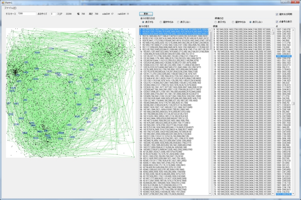Focus the テストケース input field showing 7200

[x=27, y=14]
